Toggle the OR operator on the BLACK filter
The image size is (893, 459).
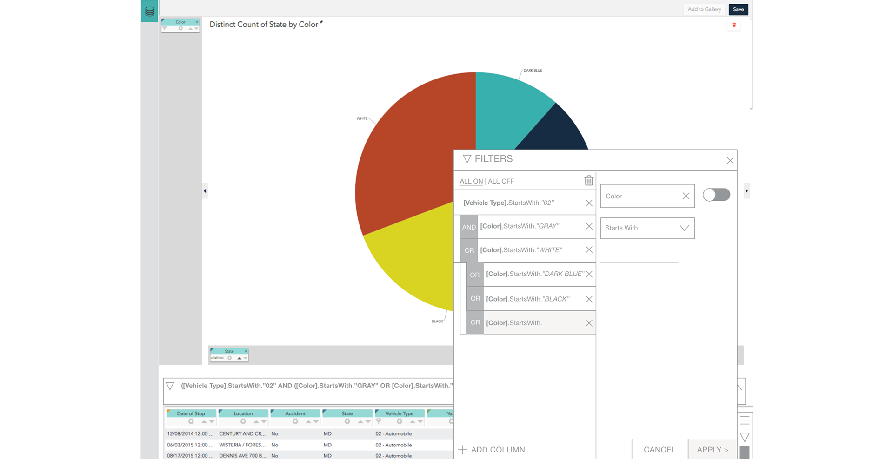(475, 299)
